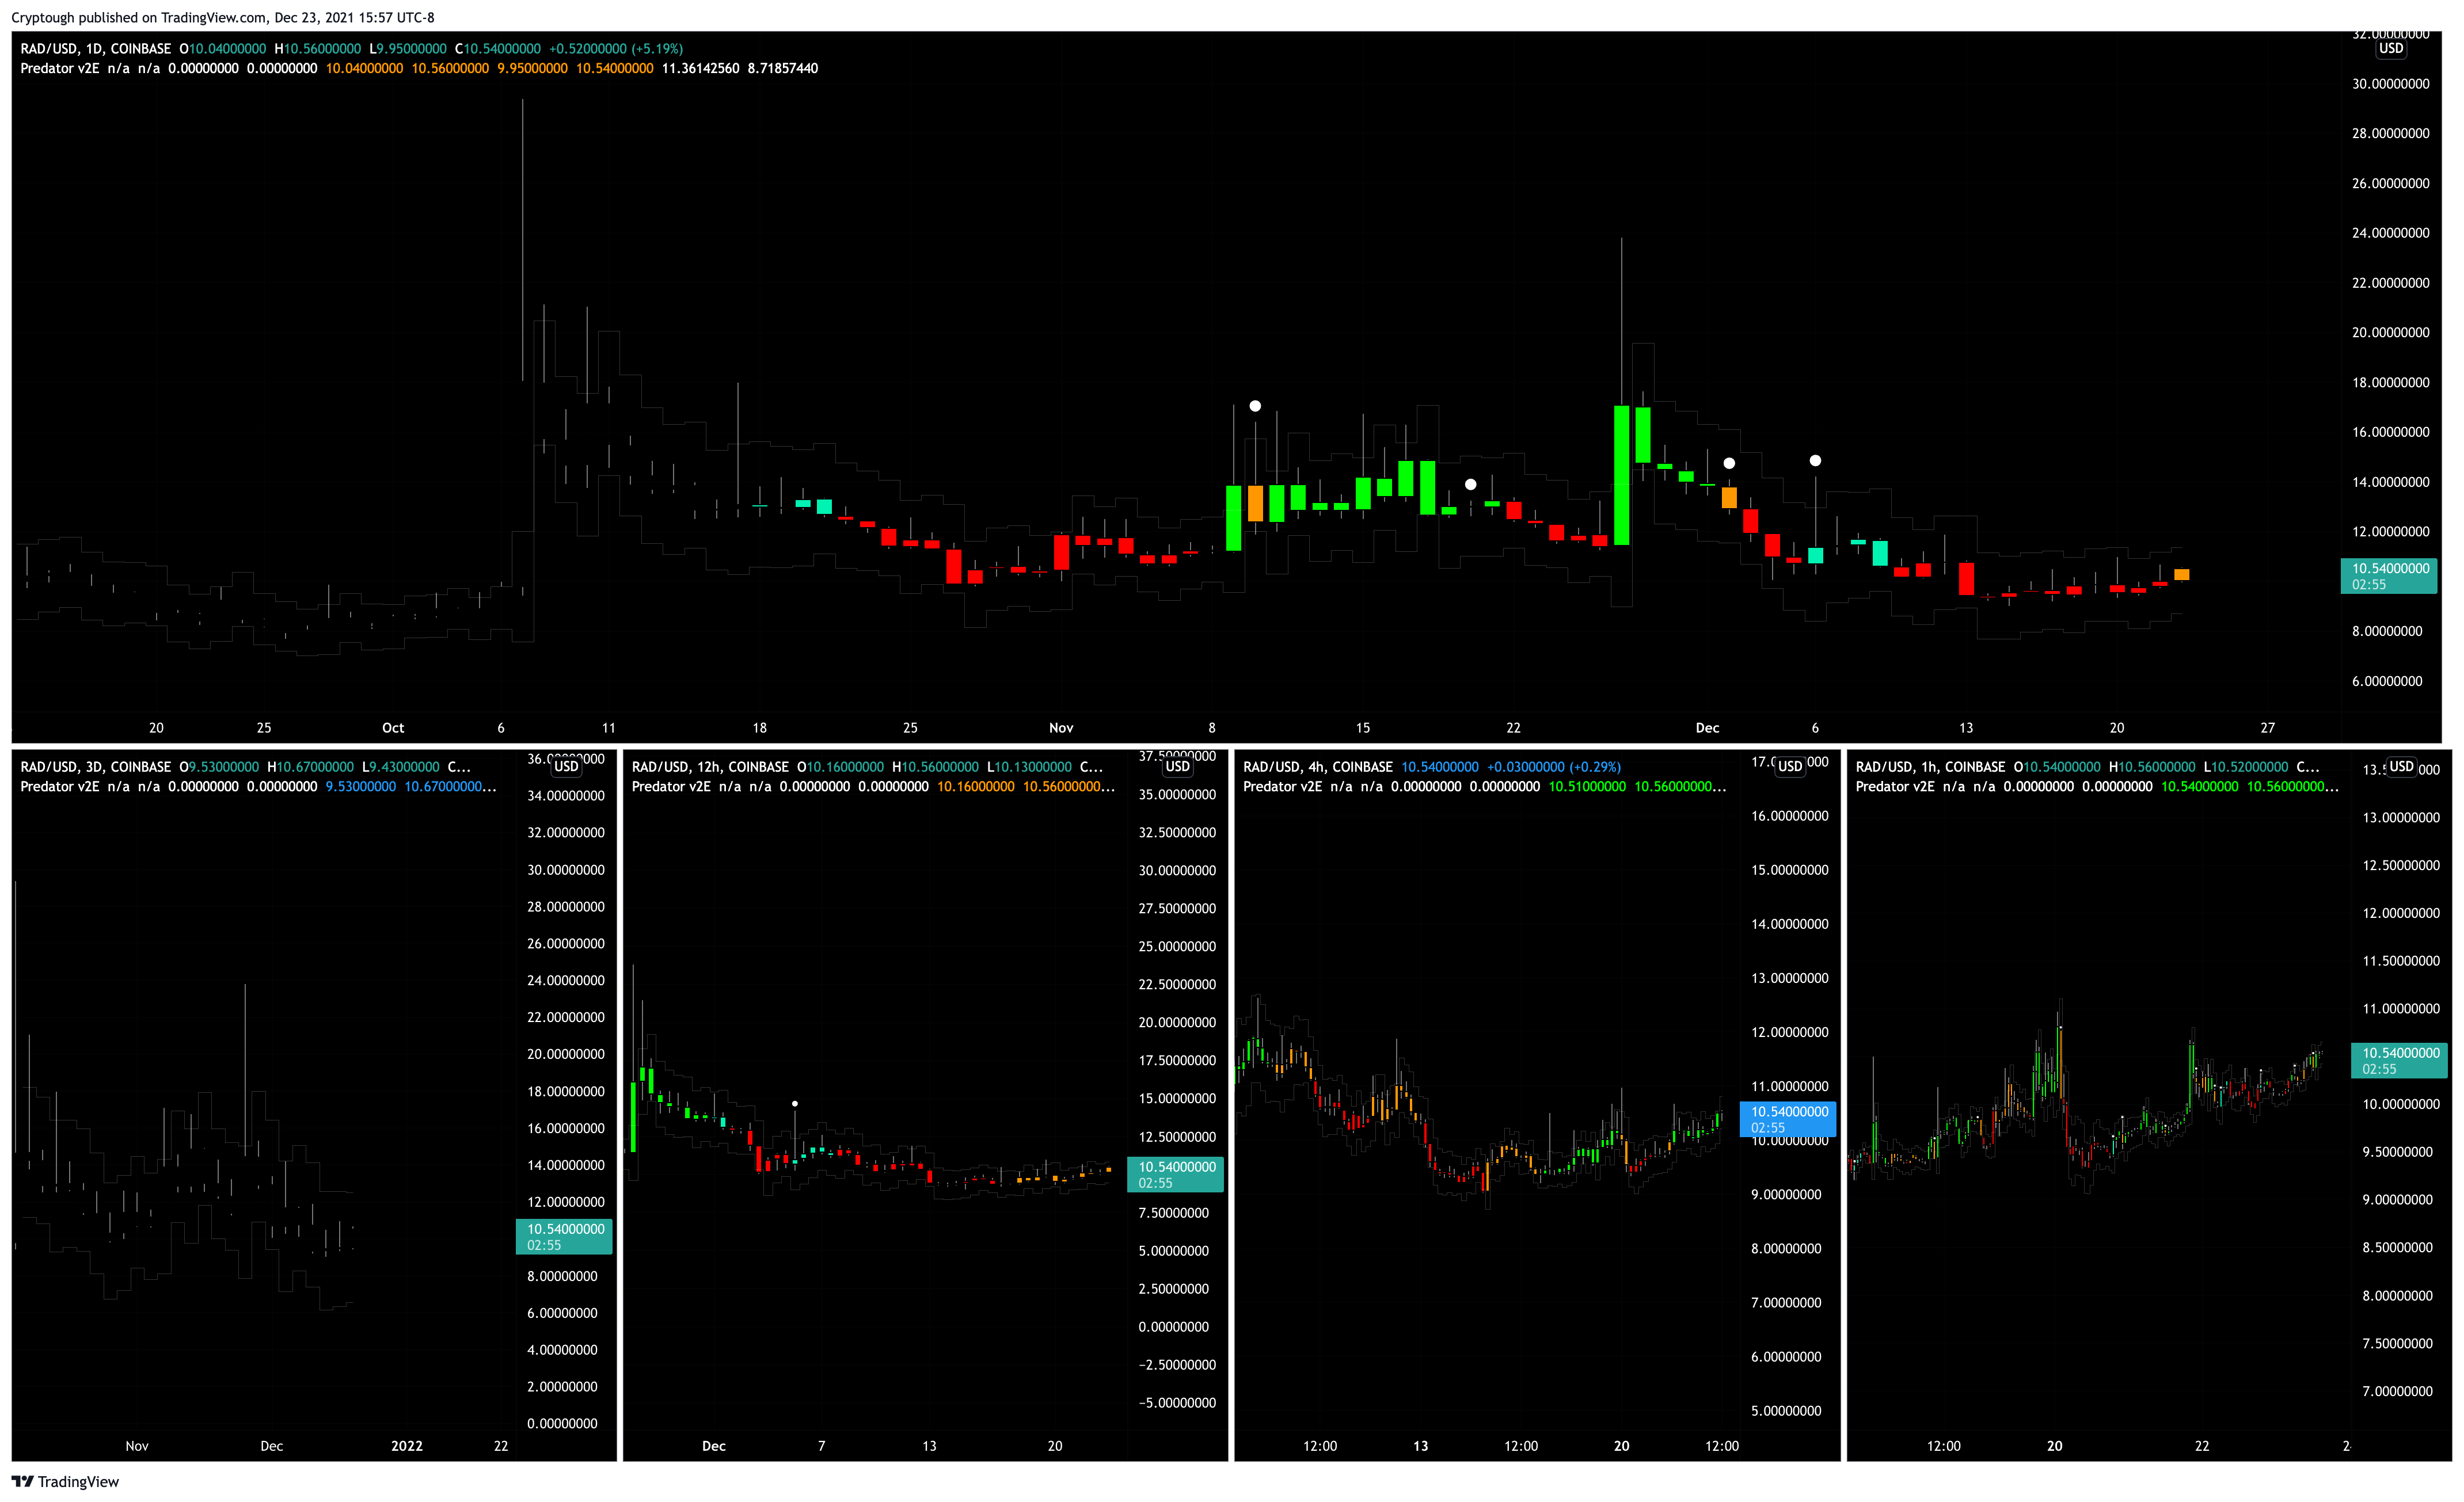The image size is (2464, 1502).
Task: Click the 34.00000000 price level on the 3D axis
Action: 566,795
